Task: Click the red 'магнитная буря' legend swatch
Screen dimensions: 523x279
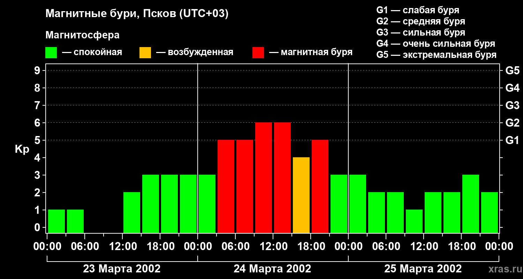Action: 258,53
